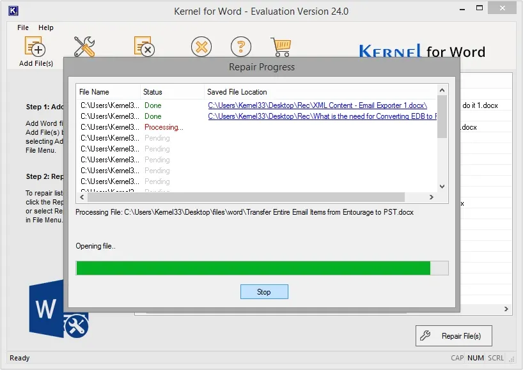
Task: Click the Step 1 heading in main window
Action: point(44,107)
